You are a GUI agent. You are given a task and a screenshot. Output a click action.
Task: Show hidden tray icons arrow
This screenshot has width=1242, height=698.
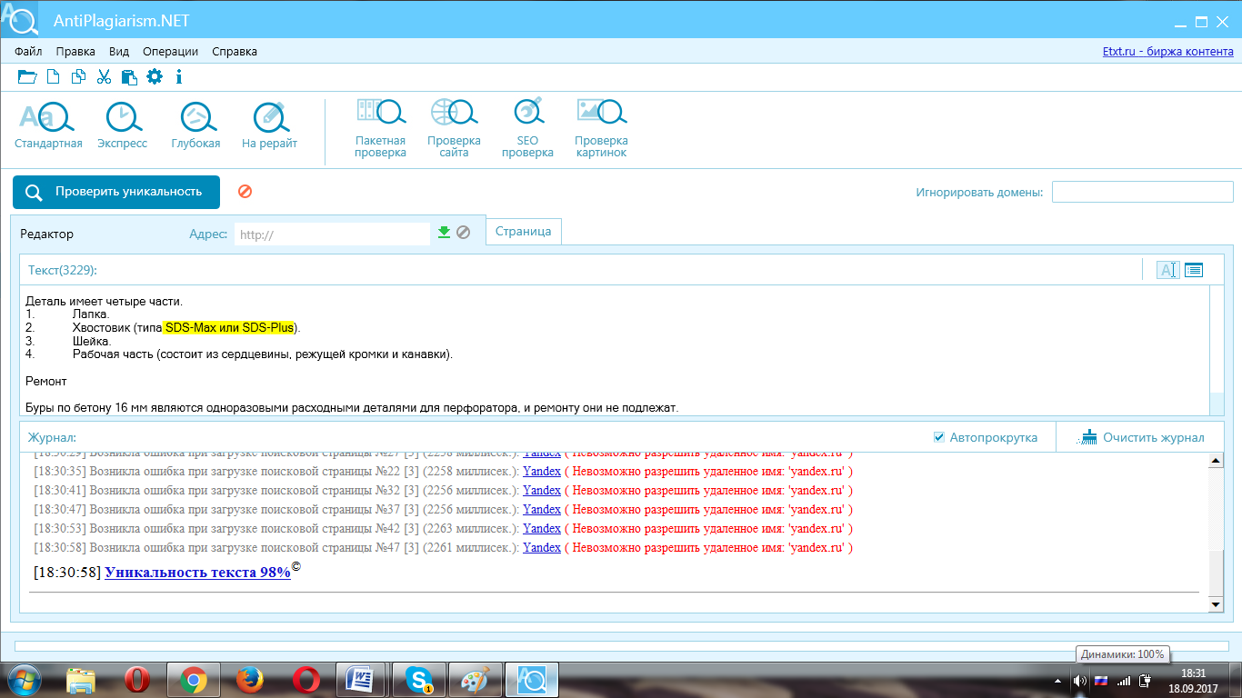pos(1057,680)
